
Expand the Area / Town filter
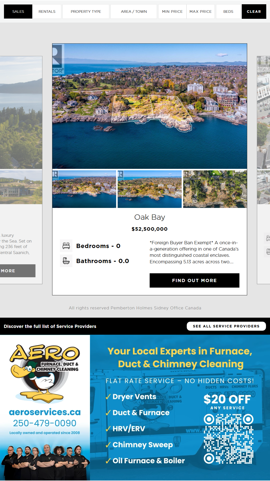[x=134, y=12]
